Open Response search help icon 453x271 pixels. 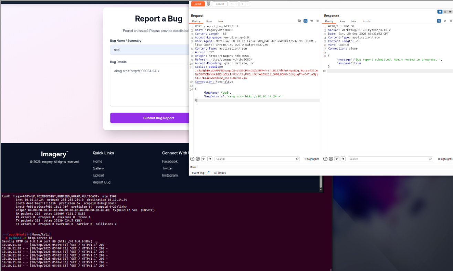[325, 159]
